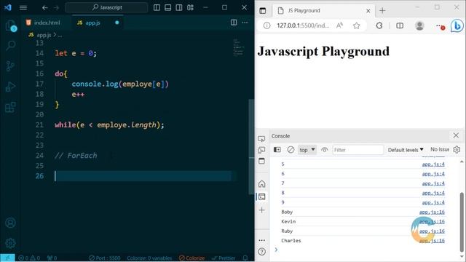Toggle the bottom panel layout icon

point(168,8)
